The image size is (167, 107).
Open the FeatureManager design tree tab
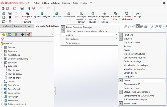coord(3,34)
